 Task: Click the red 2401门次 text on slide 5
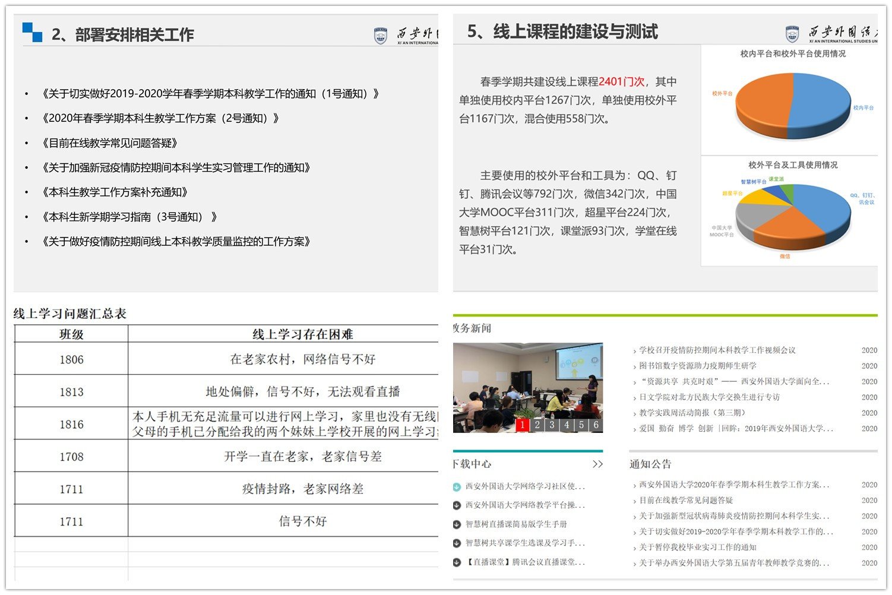tap(621, 82)
